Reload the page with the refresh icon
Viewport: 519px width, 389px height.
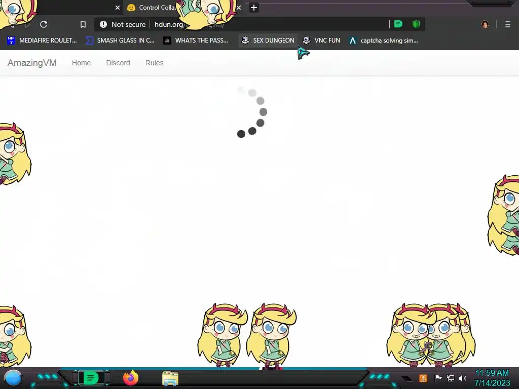(44, 24)
